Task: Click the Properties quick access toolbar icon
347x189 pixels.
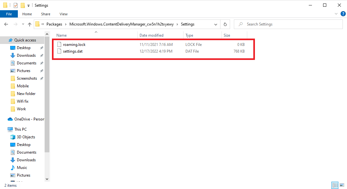Action: coord(16,5)
